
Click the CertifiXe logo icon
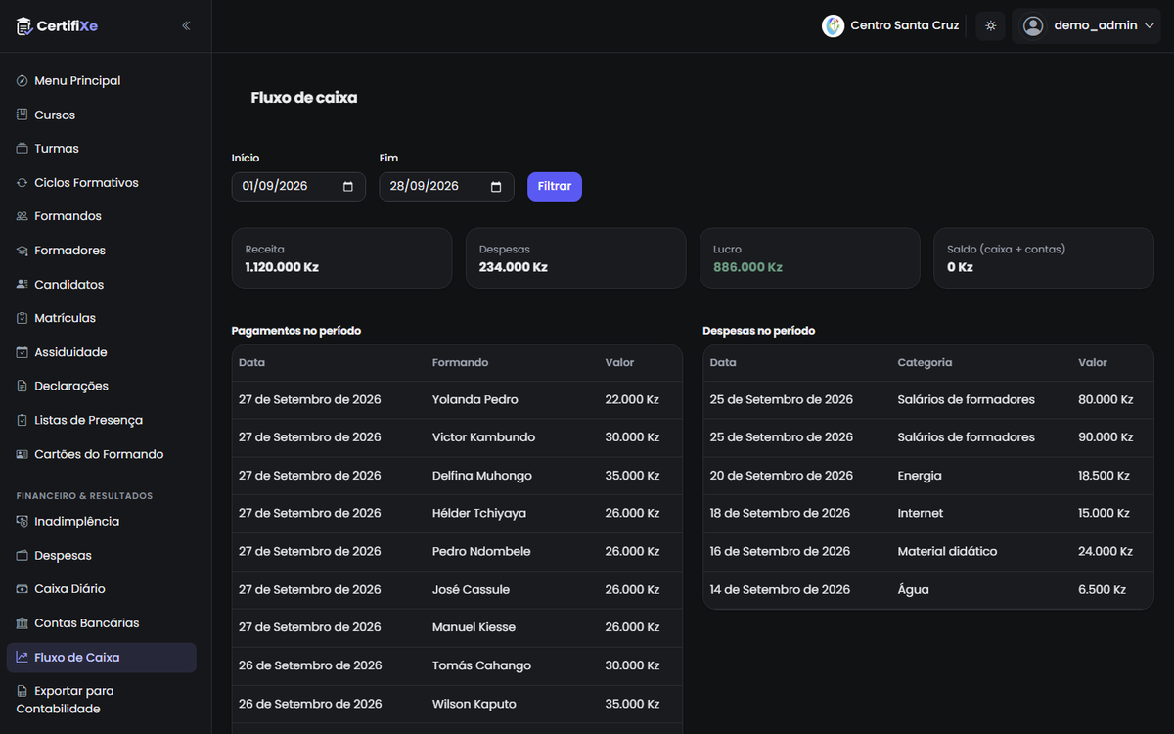(24, 26)
